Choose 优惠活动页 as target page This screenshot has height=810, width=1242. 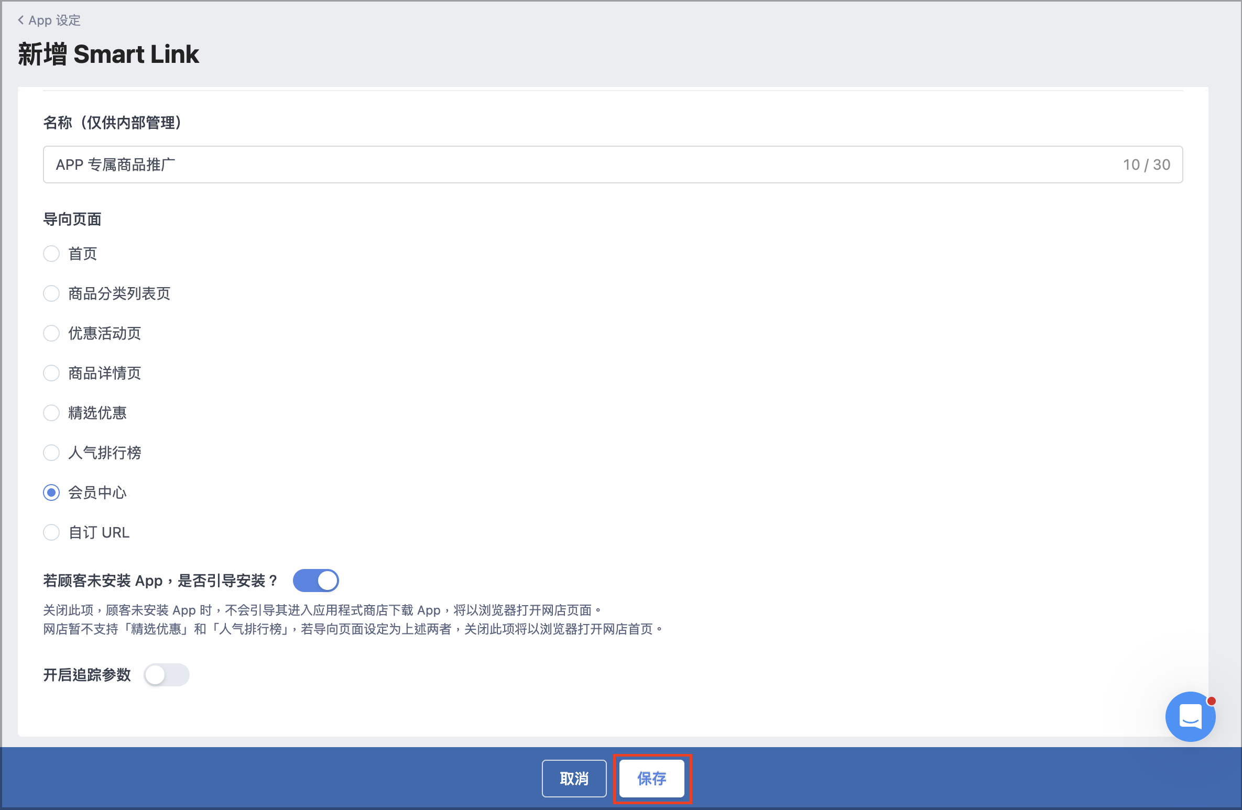click(x=51, y=334)
